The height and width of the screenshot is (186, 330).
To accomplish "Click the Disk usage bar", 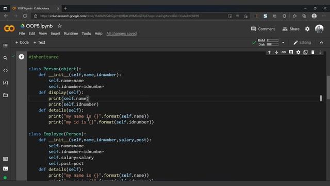I will tap(273, 44).
